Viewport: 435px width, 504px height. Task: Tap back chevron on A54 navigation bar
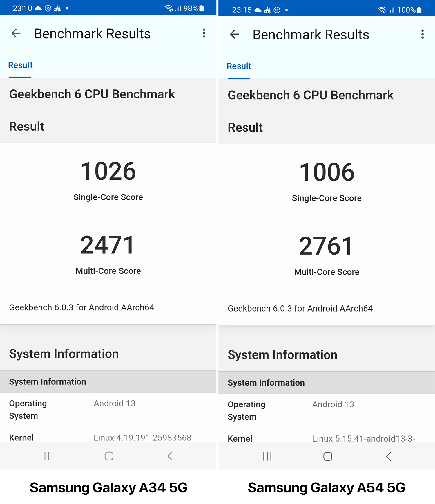[x=389, y=457]
